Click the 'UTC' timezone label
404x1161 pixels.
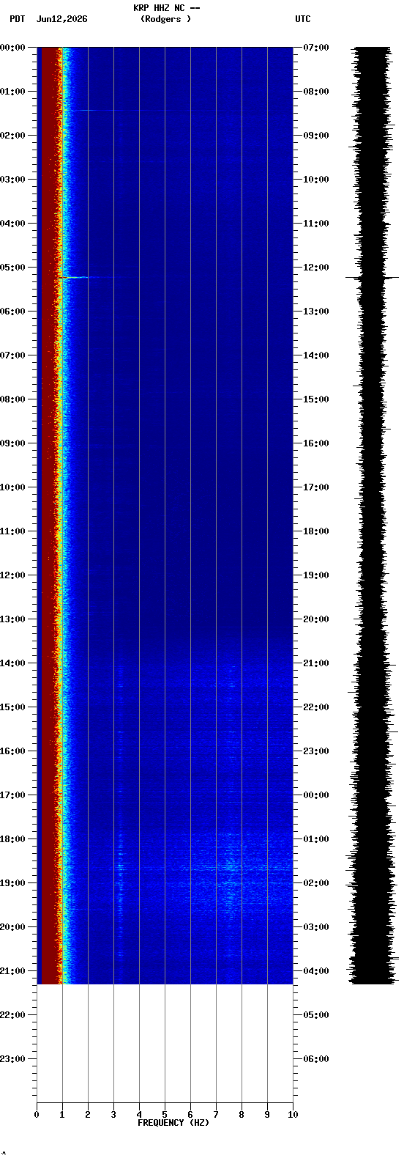(303, 19)
